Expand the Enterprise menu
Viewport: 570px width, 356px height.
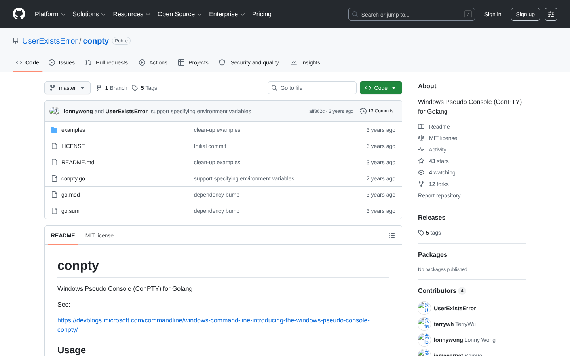click(227, 14)
